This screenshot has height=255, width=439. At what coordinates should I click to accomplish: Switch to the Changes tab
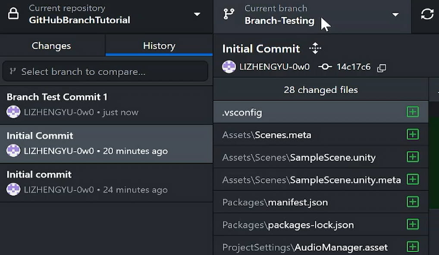tap(51, 45)
